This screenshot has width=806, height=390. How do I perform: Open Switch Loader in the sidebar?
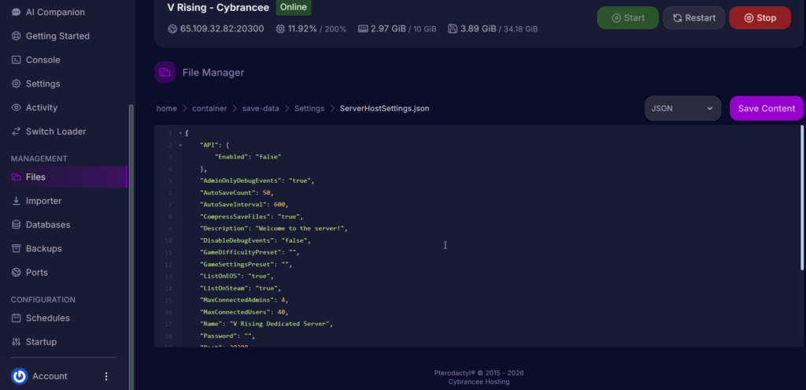[49, 132]
